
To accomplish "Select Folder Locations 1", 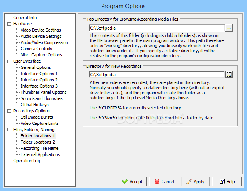I will [38, 136].
